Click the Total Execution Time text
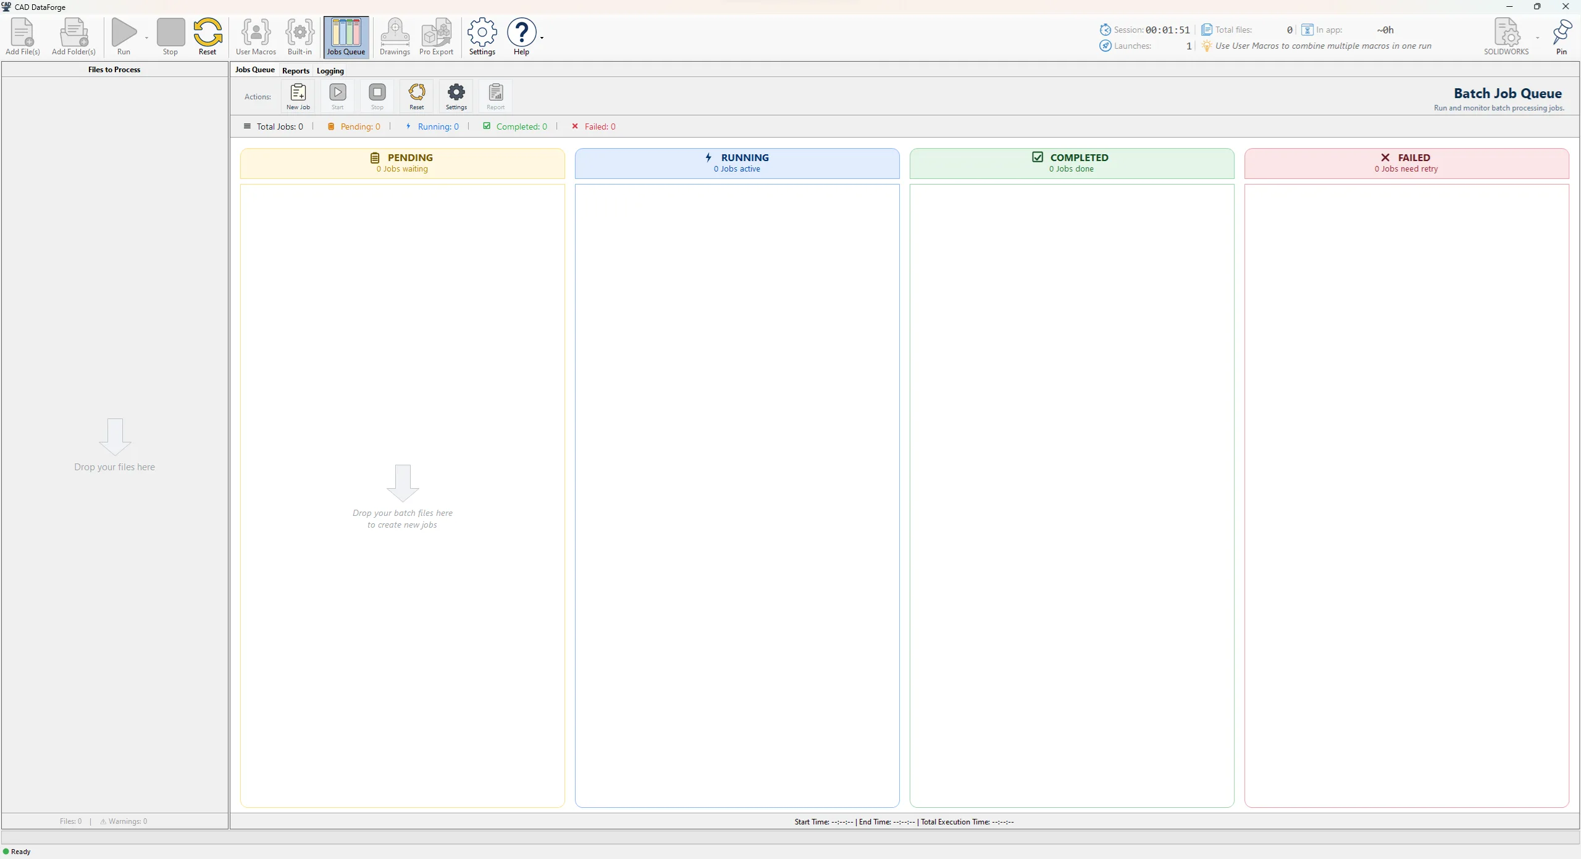1581x859 pixels. (x=967, y=822)
